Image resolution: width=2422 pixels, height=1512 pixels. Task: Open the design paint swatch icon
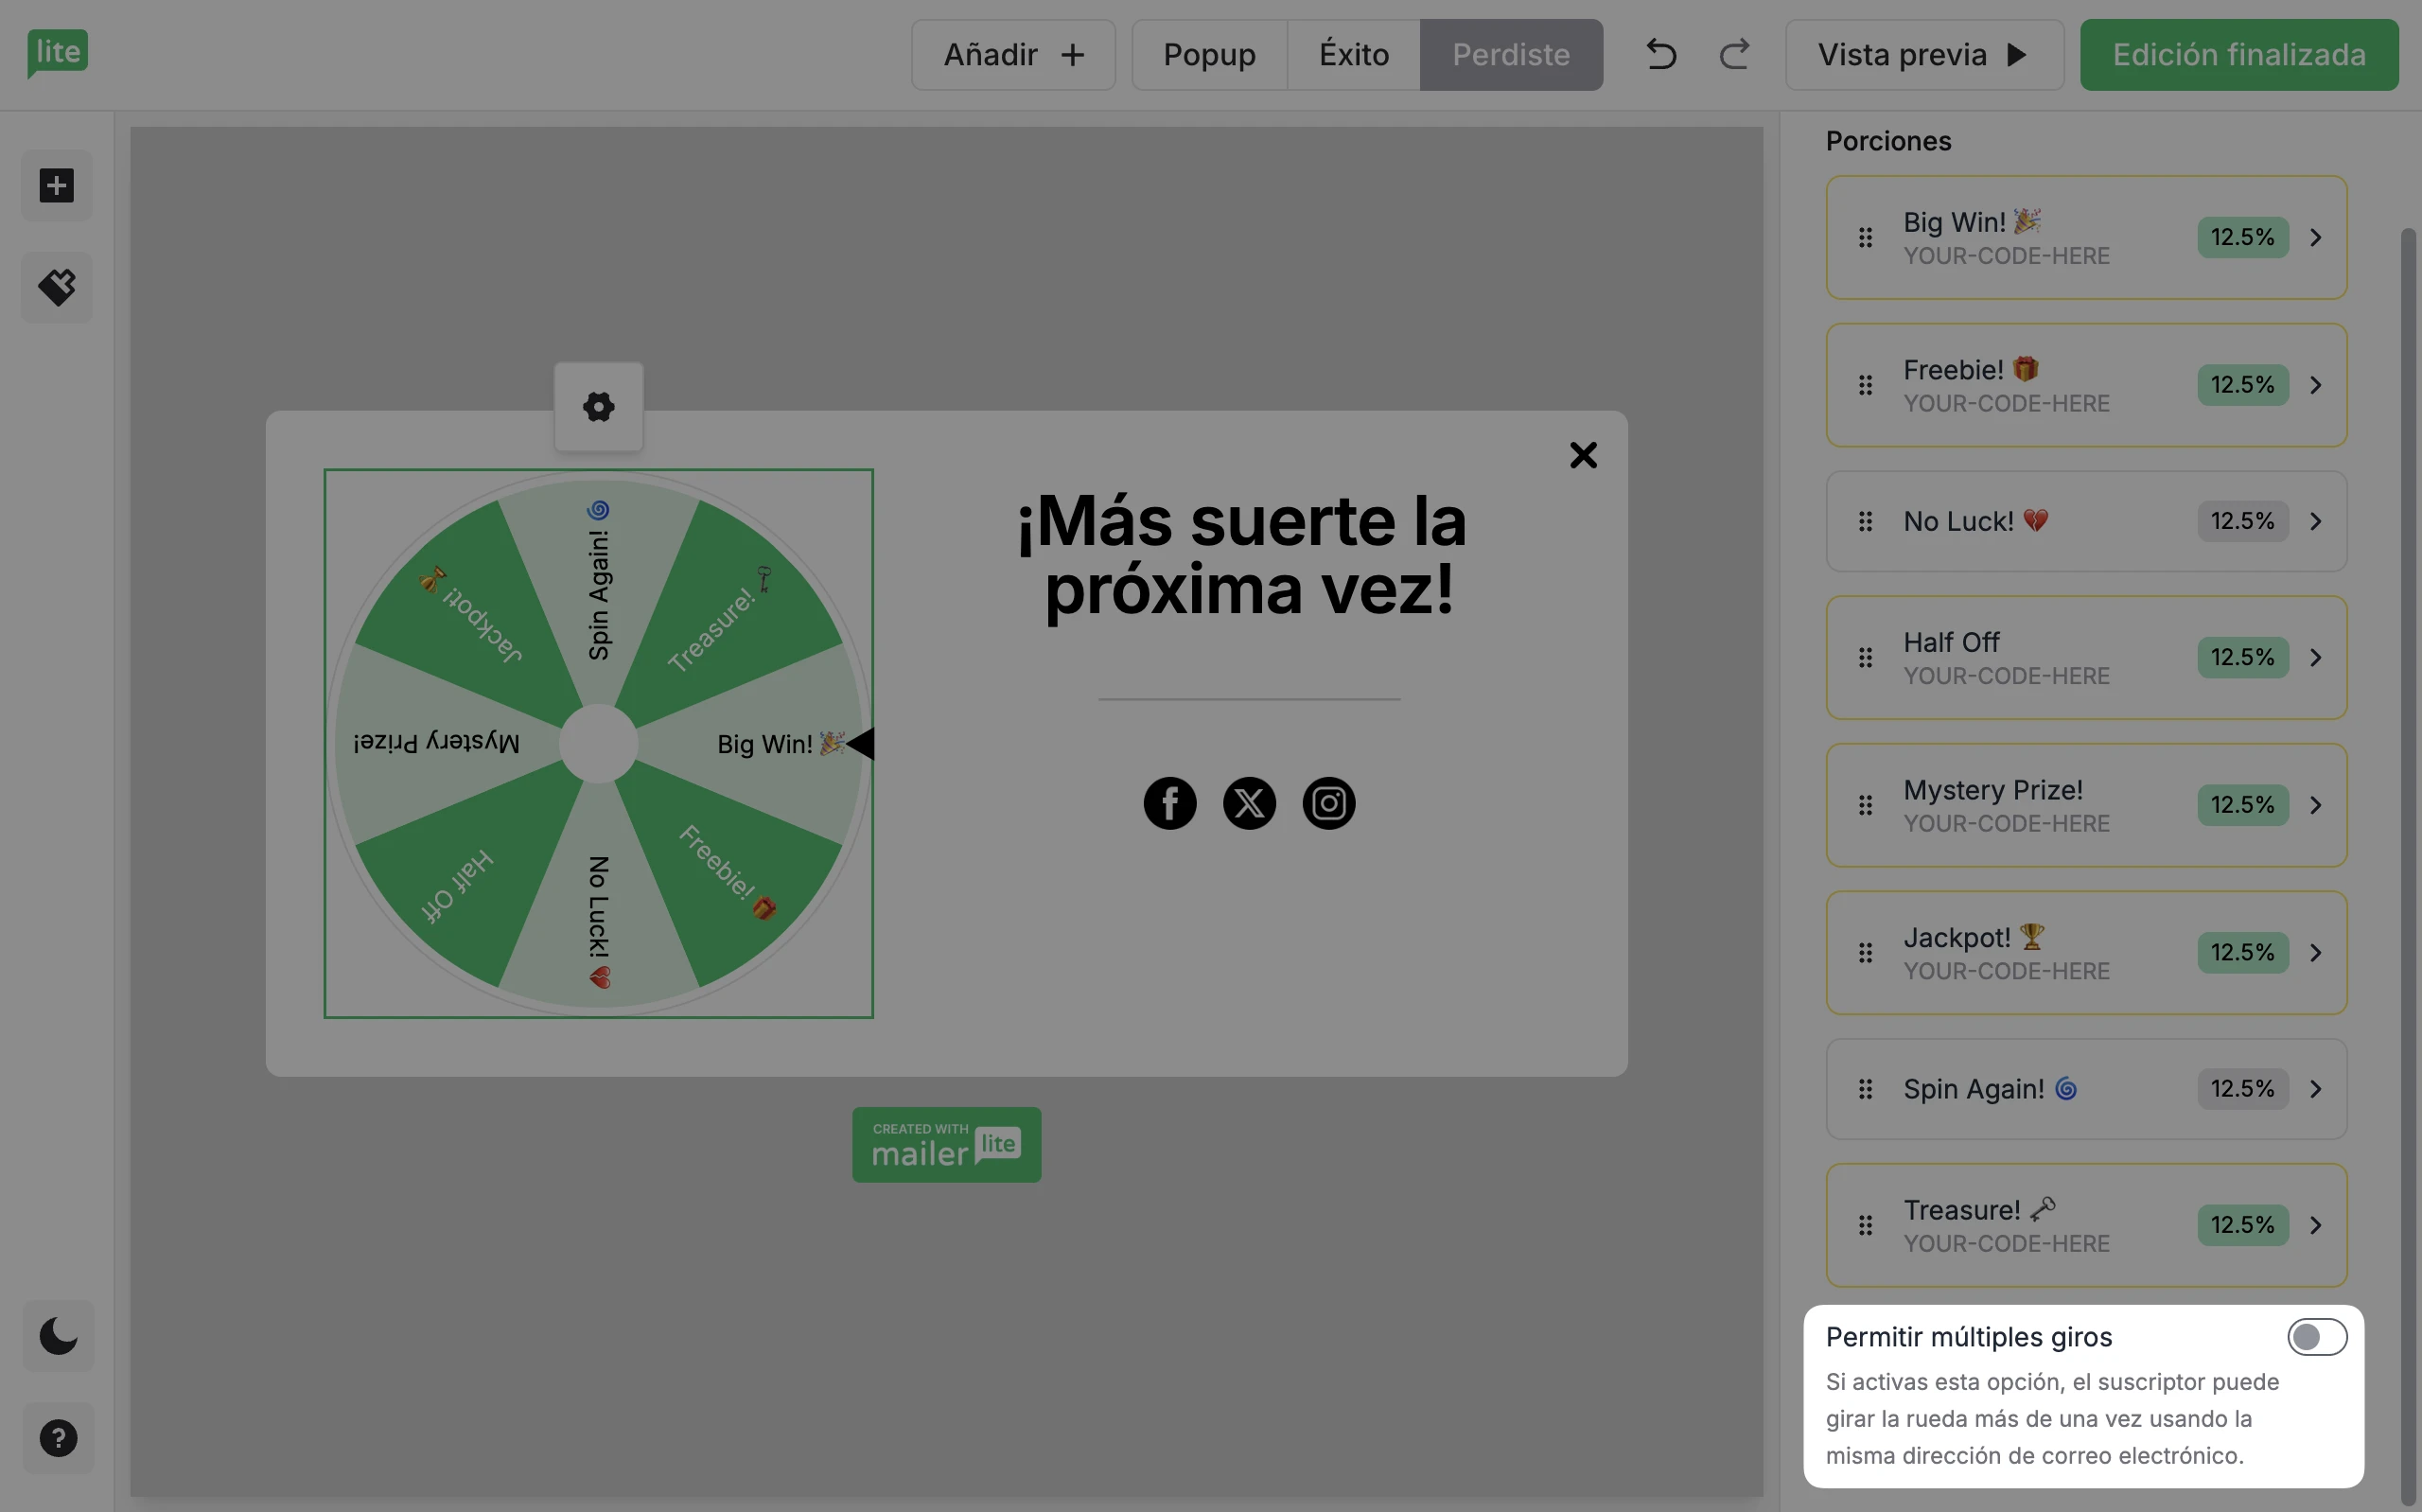(57, 288)
